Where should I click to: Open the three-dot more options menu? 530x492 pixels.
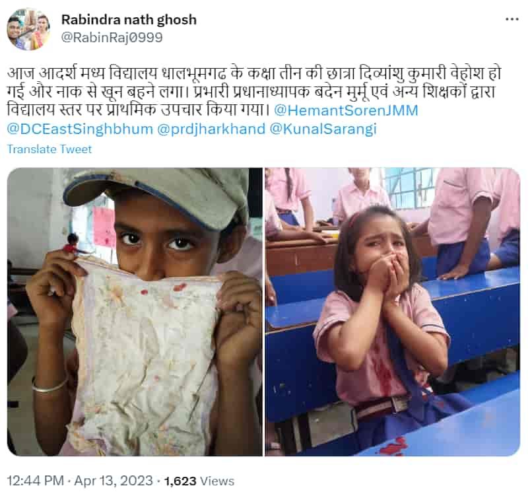(x=512, y=19)
